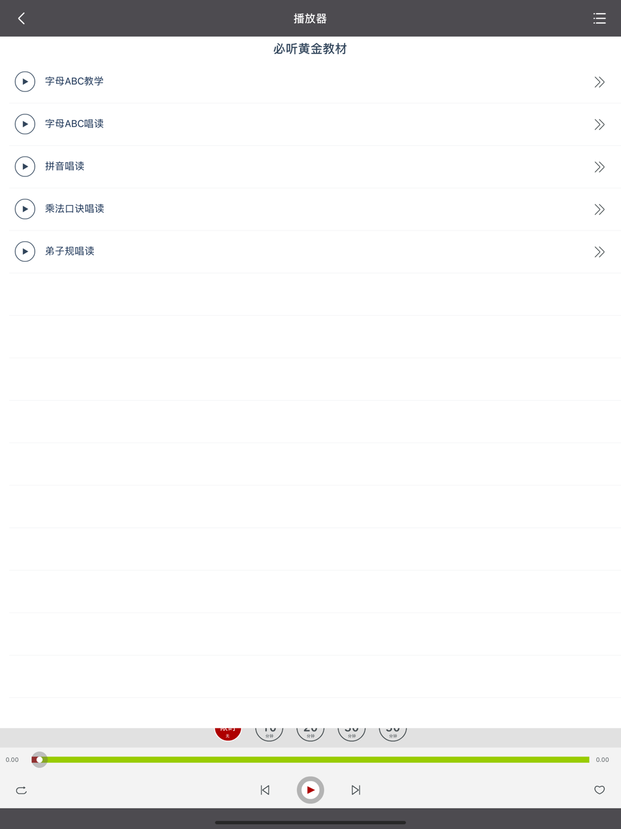621x829 pixels.
Task: Expand the 拼音唱读 row chevron
Action: (x=599, y=167)
